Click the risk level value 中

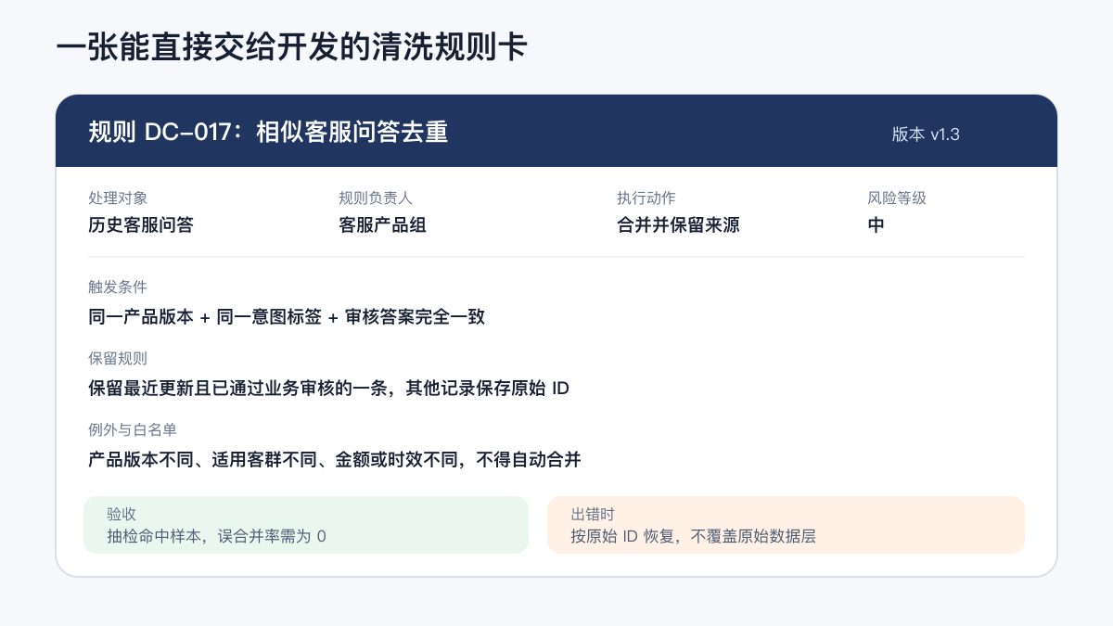pyautogui.click(x=876, y=224)
